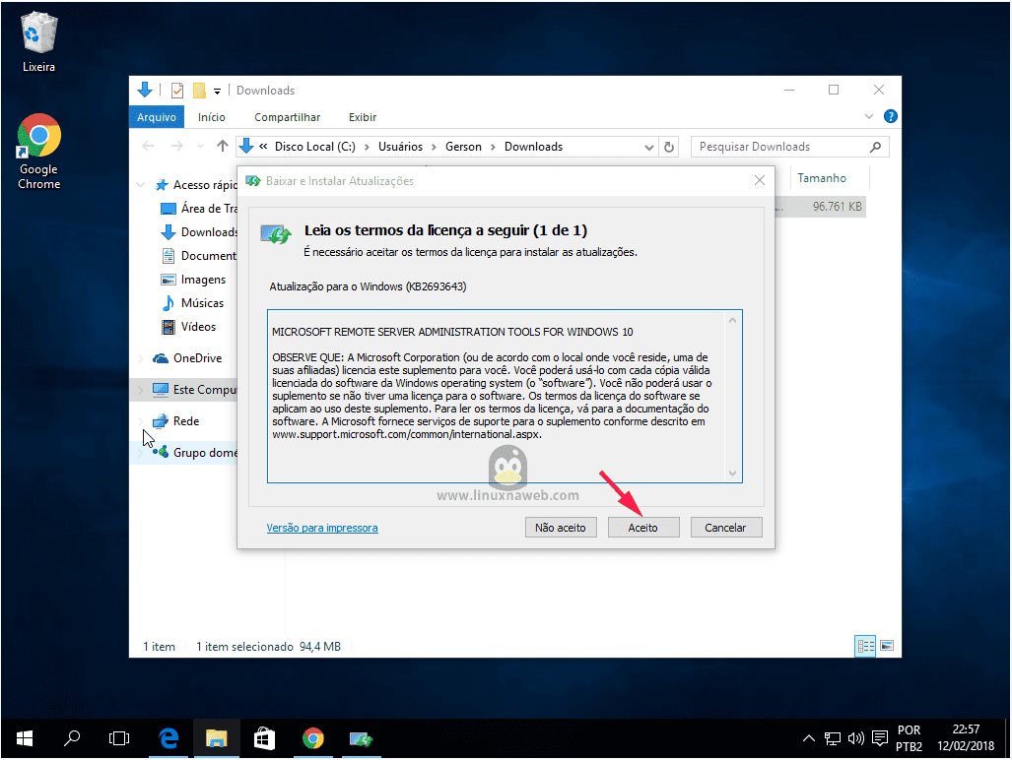Refresh the Downloads folder view
The image size is (1012, 760).
point(669,145)
